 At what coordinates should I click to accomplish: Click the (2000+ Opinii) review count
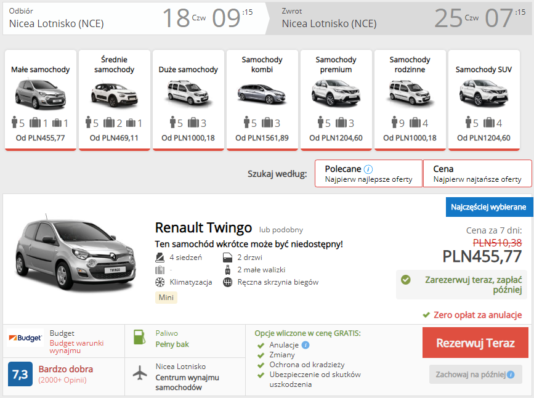63,380
